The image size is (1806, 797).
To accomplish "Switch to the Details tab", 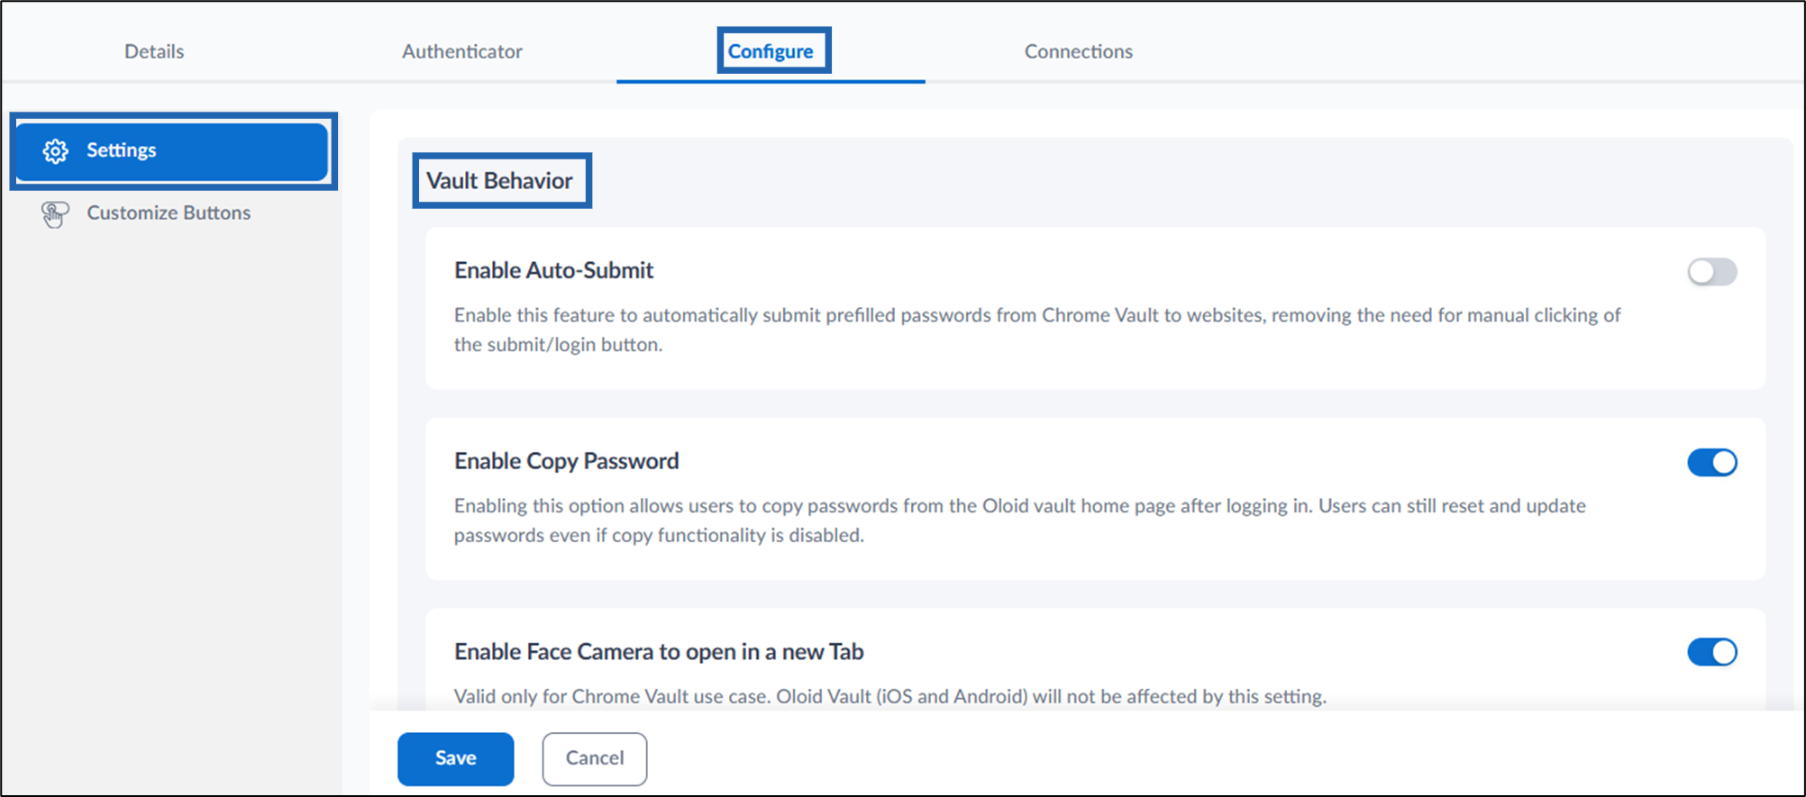I will pos(154,51).
